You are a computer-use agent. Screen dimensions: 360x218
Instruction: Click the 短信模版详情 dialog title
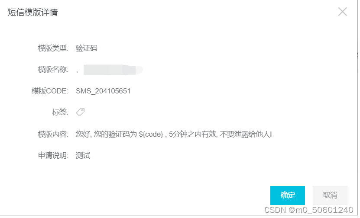[x=32, y=12]
